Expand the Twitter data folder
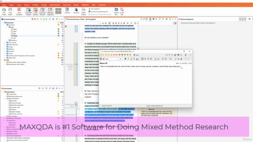 tap(4, 58)
